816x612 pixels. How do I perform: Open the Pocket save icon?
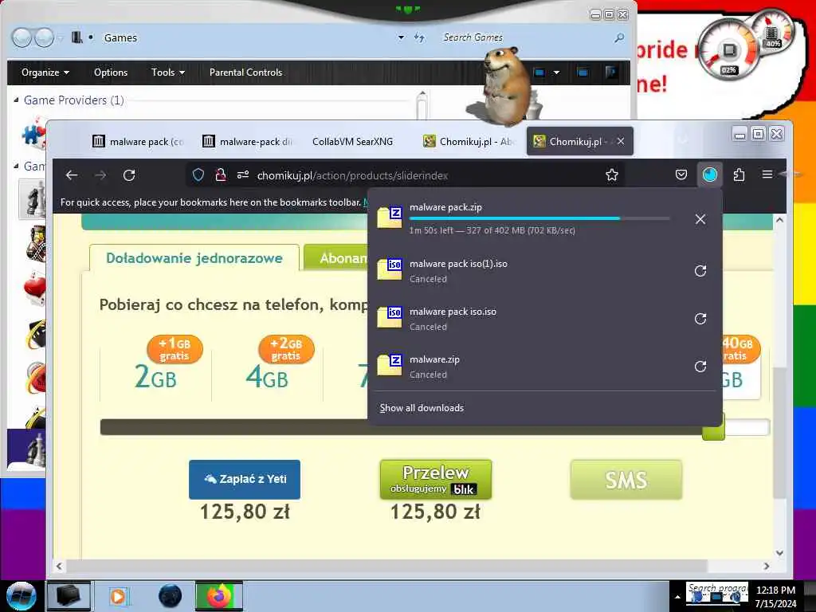click(x=681, y=175)
